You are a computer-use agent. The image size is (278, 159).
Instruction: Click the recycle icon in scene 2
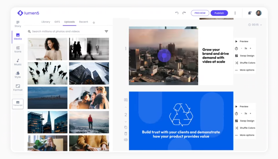click(181, 115)
